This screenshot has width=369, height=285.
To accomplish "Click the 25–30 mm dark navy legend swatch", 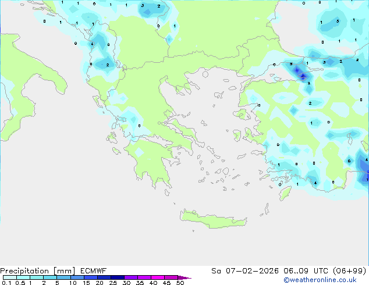I will point(117,277).
